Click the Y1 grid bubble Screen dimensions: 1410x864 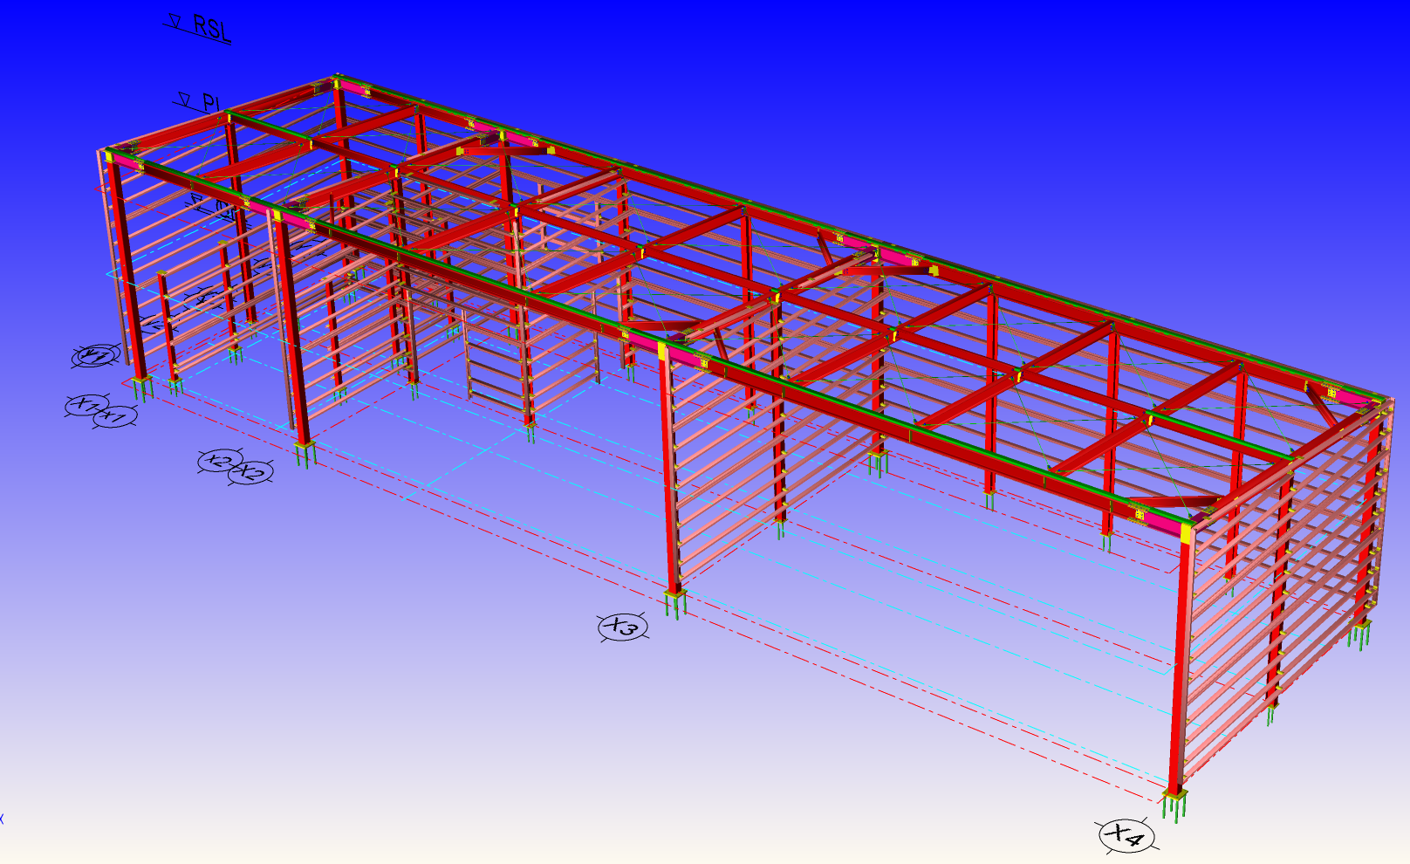coord(96,356)
